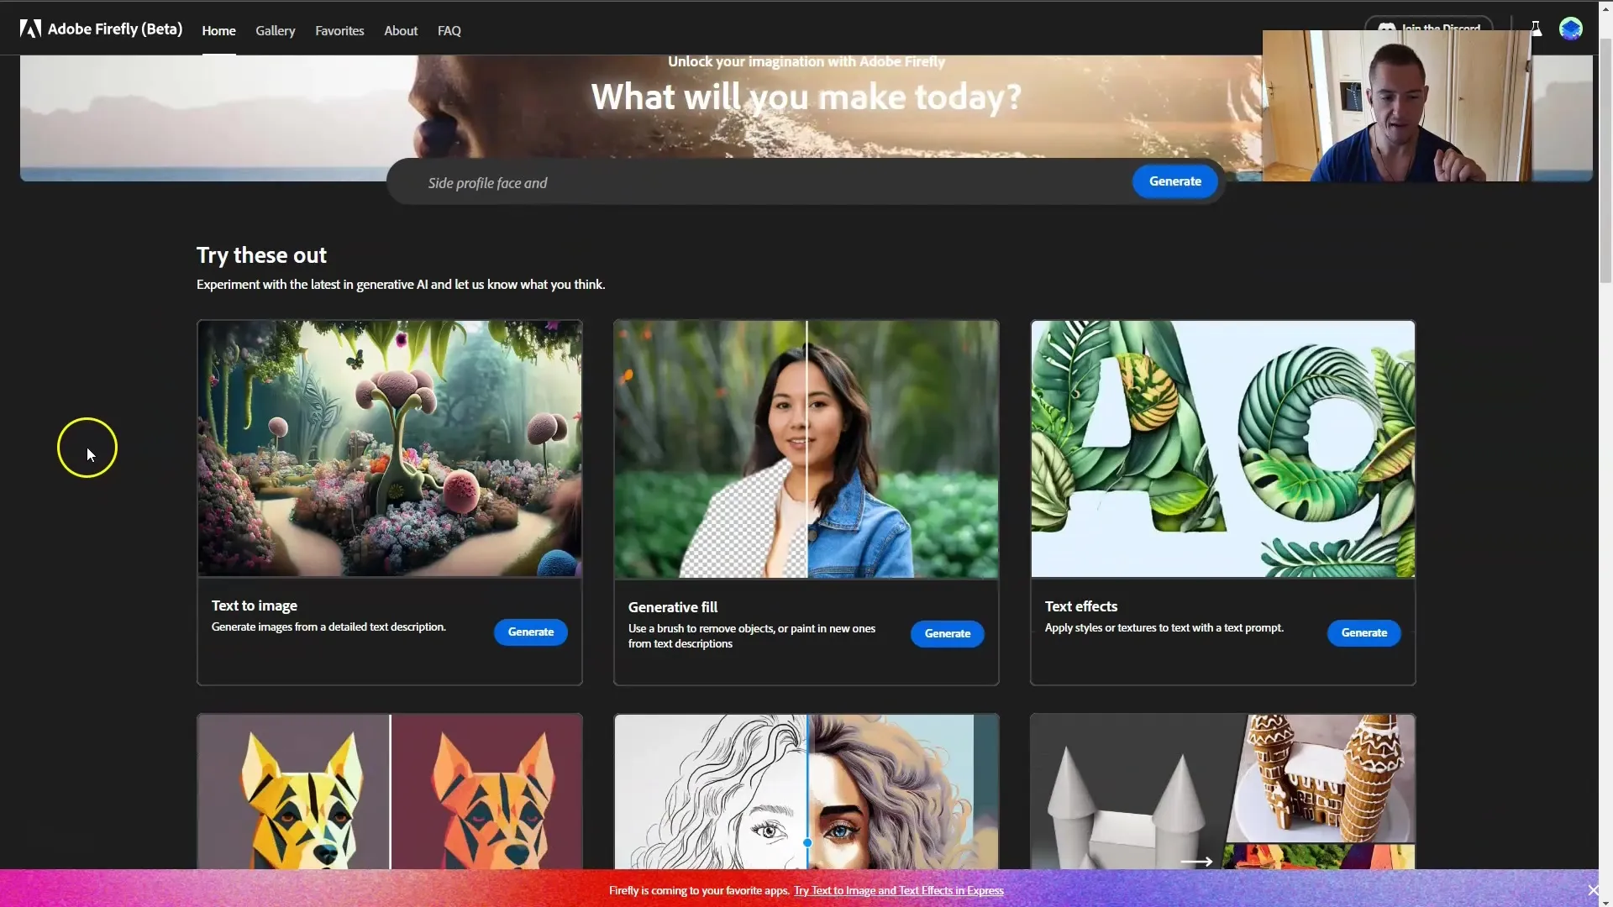Click the Gallery navigation tab

(x=274, y=30)
